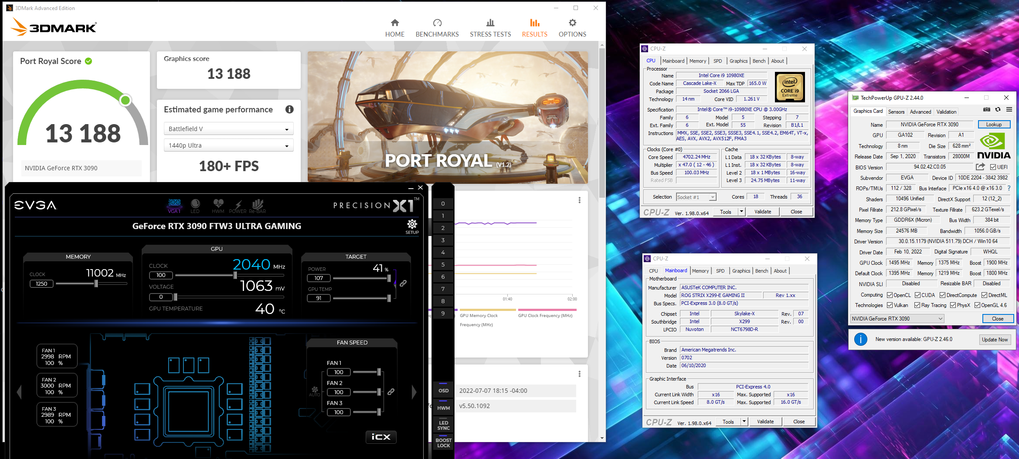Open the Re-BAR icon in Precision X1
Image resolution: width=1019 pixels, height=459 pixels.
click(258, 206)
